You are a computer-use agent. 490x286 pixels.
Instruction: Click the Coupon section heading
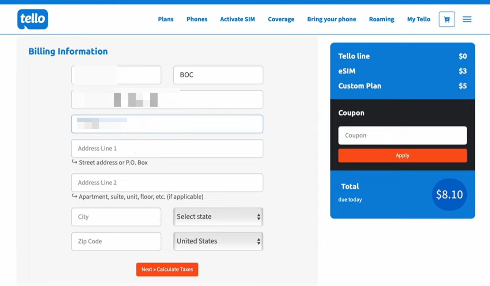(351, 113)
